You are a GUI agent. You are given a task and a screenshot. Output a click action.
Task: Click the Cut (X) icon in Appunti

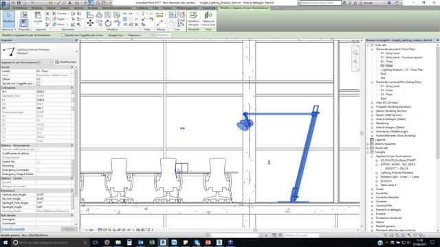click(x=47, y=14)
